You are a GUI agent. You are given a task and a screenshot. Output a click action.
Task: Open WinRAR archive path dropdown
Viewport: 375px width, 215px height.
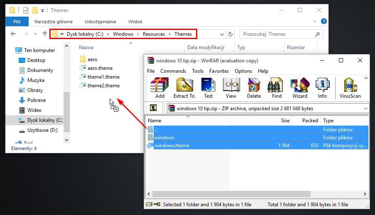click(366, 109)
